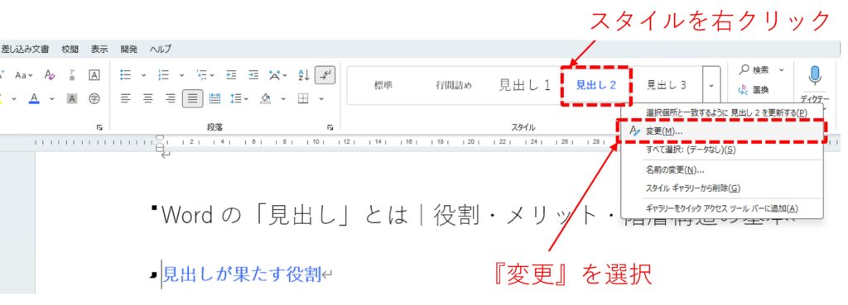Screen dimensions: 848x305
Task: Open the multilevel list menu
Action: pyautogui.click(x=205, y=75)
